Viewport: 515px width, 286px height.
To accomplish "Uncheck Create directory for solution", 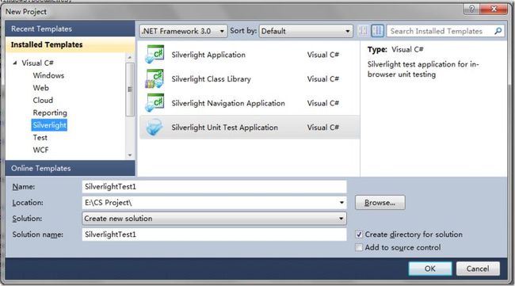I will point(359,235).
